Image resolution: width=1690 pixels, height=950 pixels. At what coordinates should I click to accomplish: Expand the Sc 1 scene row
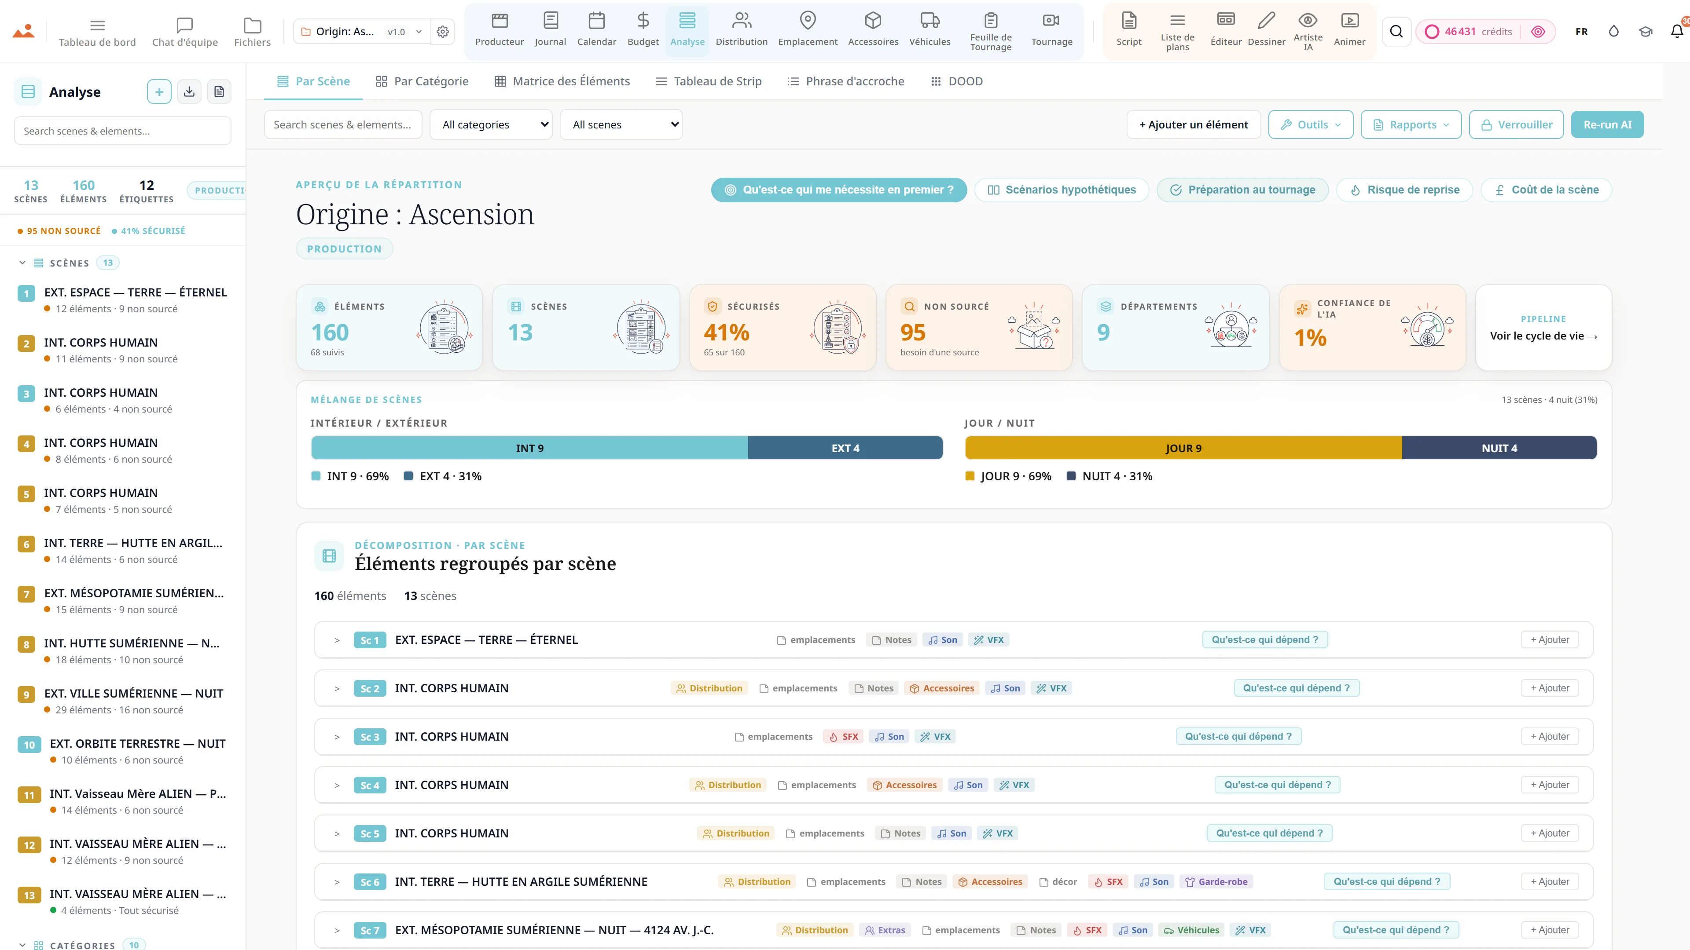(x=337, y=640)
